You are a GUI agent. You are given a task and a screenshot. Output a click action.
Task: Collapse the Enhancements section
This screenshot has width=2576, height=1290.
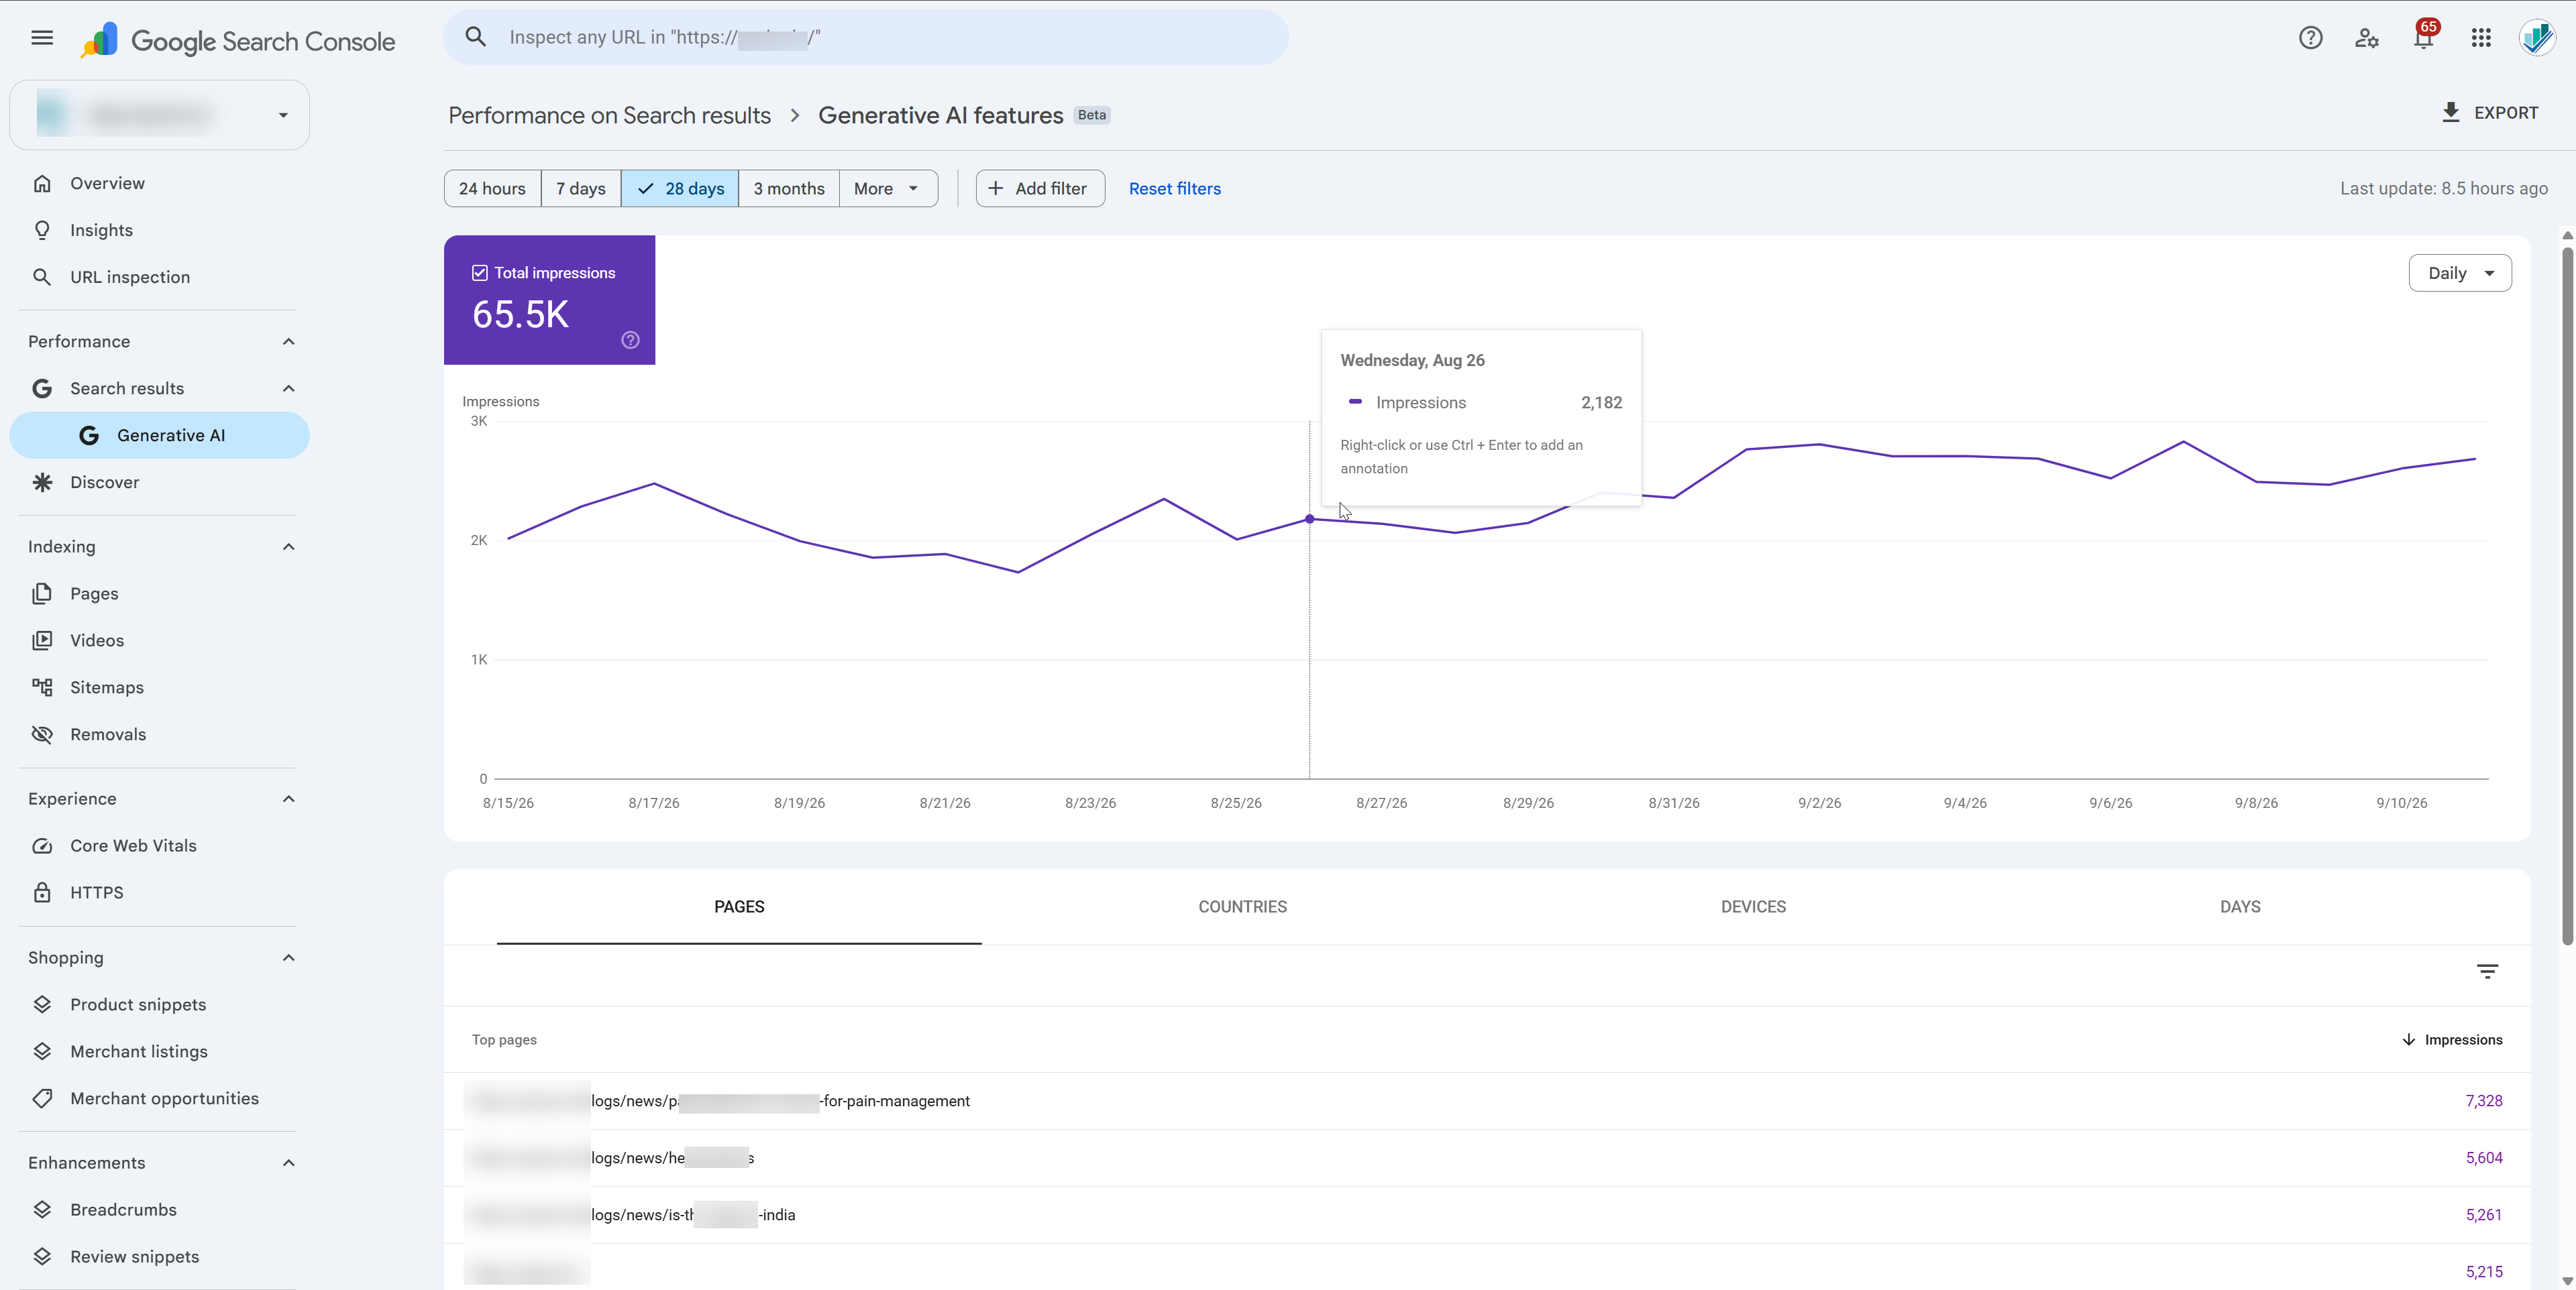click(288, 1163)
